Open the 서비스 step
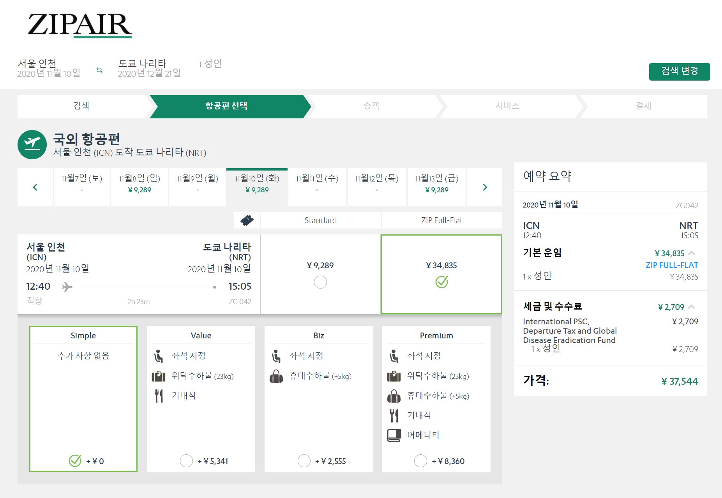The image size is (722, 498). point(507,106)
